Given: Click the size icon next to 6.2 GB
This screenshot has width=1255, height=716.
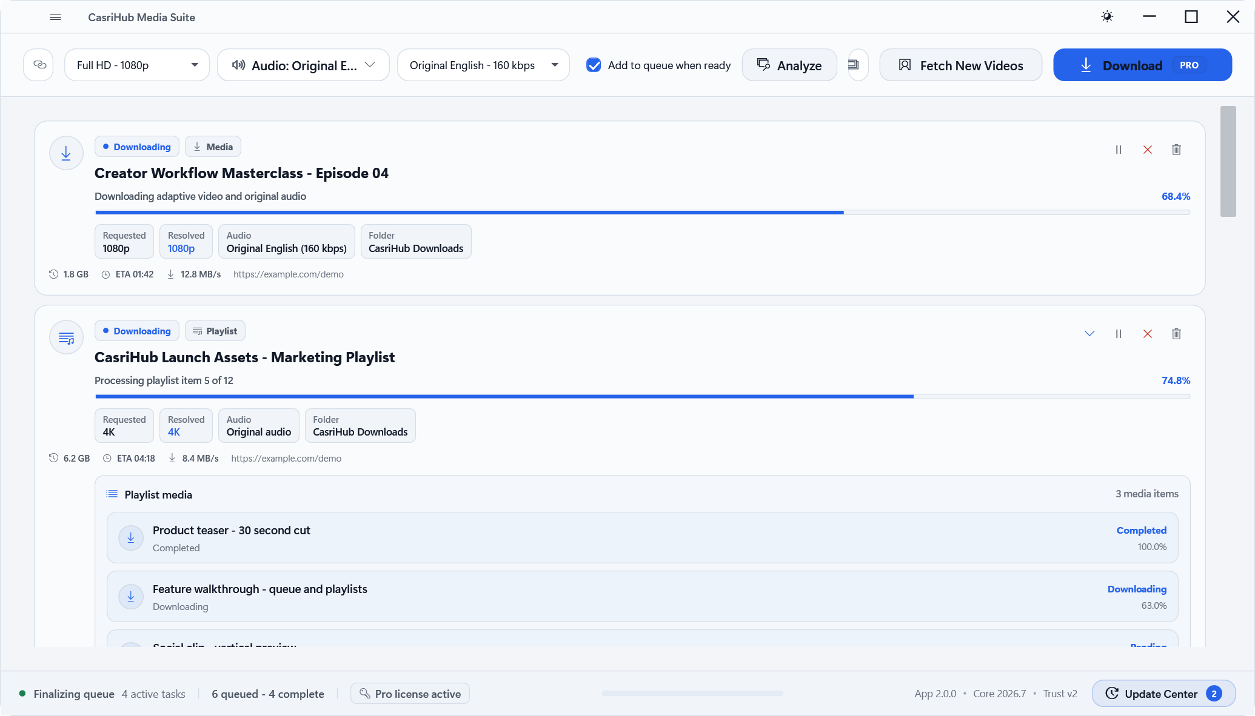Looking at the screenshot, I should pos(54,459).
